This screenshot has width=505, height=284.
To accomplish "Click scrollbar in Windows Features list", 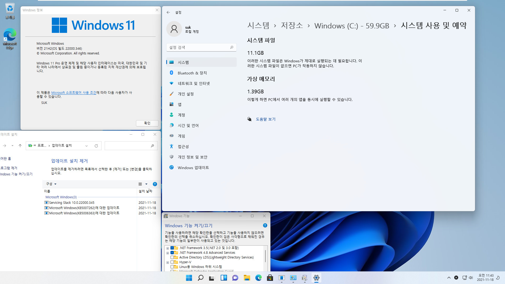I will pos(265,256).
